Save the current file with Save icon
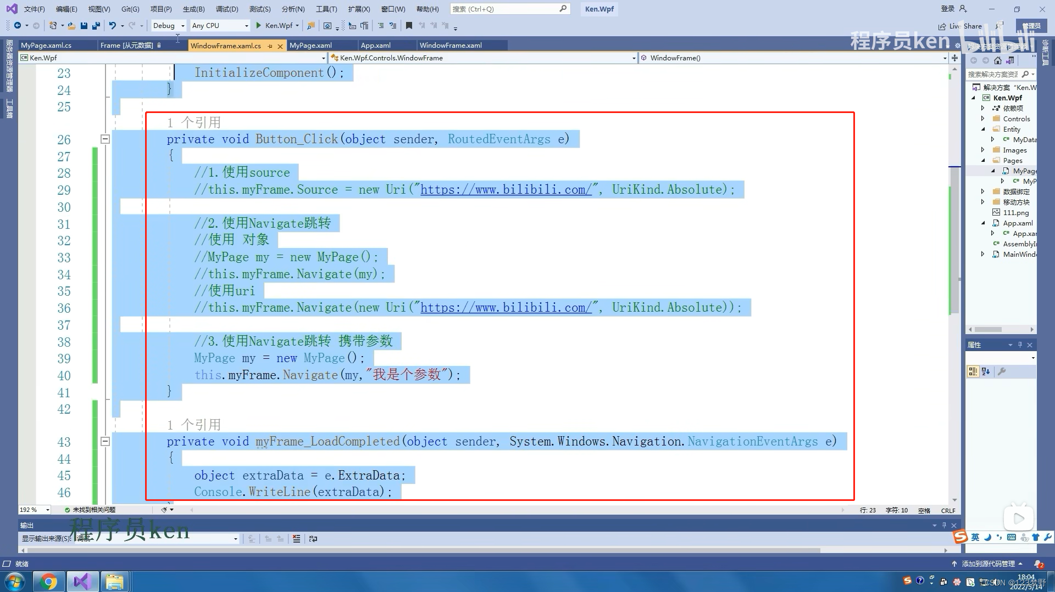 pos(84,25)
